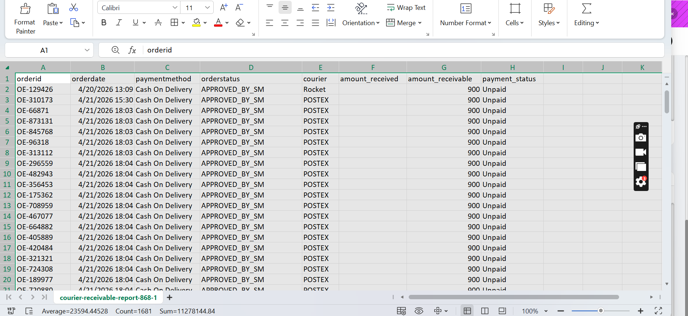Open Editing menu
The height and width of the screenshot is (316, 688).
pos(586,23)
